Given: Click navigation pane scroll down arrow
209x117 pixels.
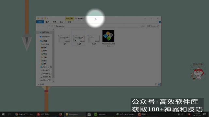Looking at the screenshot, I should 53,82.
